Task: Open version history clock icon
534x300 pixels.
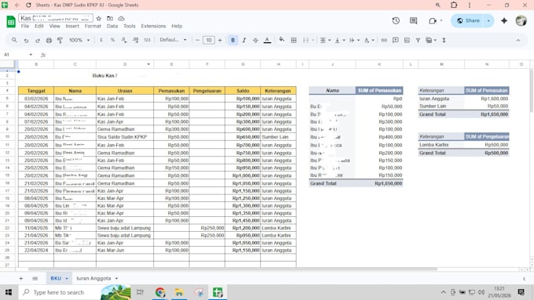Action: pyautogui.click(x=396, y=20)
